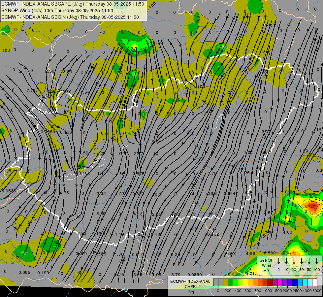Click the wind arrow above the 100 label
The image size is (323, 297).
click(x=317, y=261)
